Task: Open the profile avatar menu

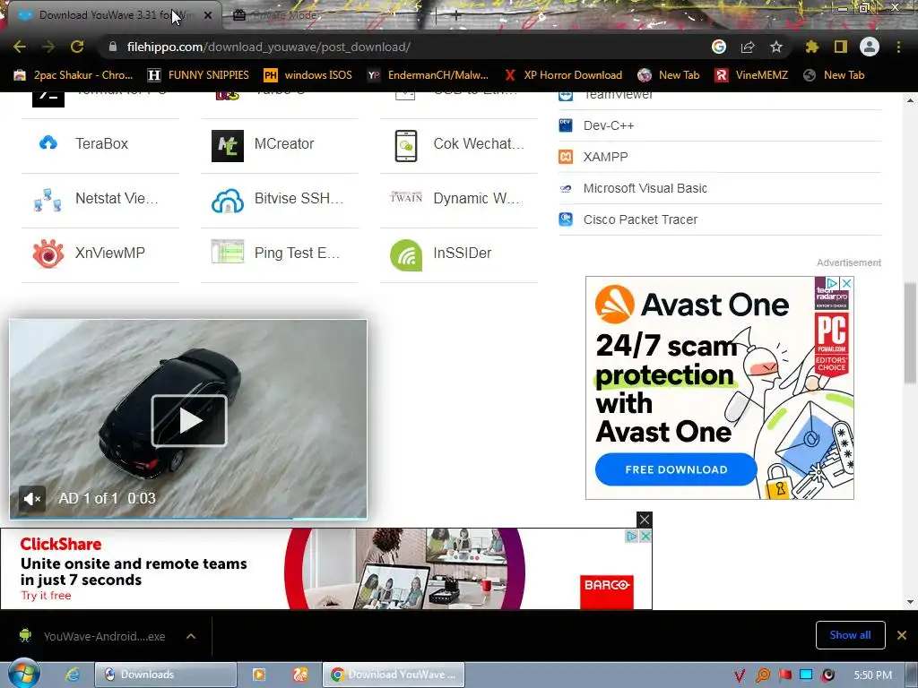Action: pos(870,47)
